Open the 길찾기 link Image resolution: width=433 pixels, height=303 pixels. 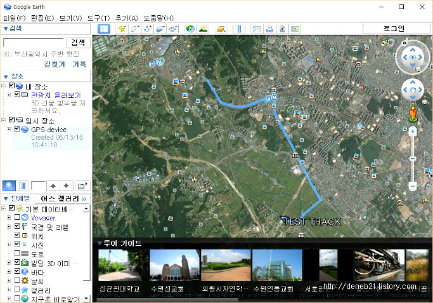pyautogui.click(x=55, y=64)
